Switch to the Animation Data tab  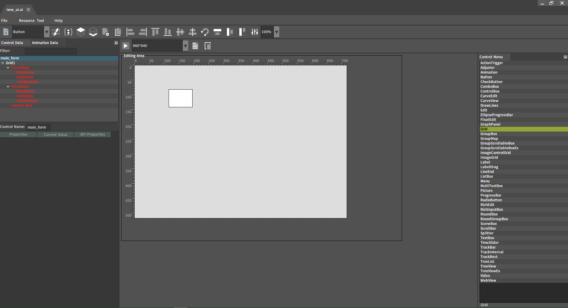pyautogui.click(x=45, y=43)
